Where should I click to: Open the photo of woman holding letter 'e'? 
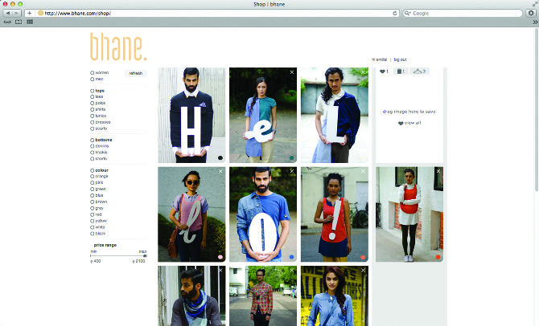[x=263, y=115]
